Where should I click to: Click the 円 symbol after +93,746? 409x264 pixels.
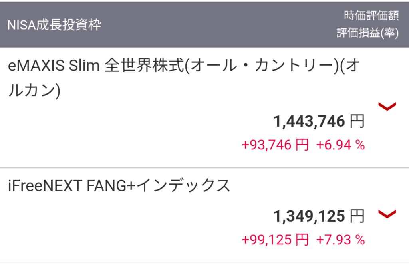tap(302, 145)
